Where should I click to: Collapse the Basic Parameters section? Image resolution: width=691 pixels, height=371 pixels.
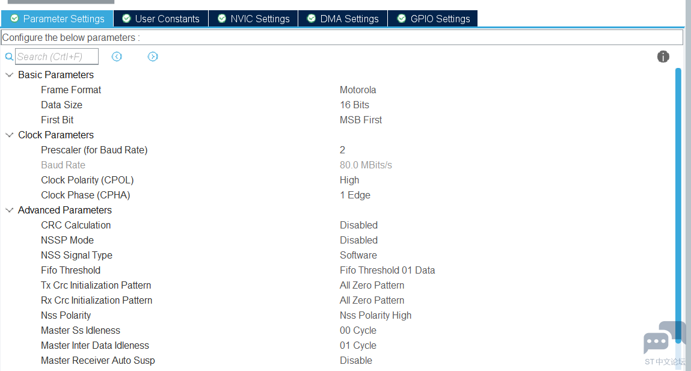9,75
